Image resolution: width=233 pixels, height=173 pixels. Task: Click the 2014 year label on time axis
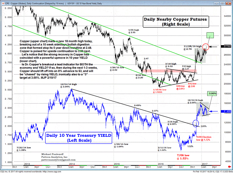point(72,164)
